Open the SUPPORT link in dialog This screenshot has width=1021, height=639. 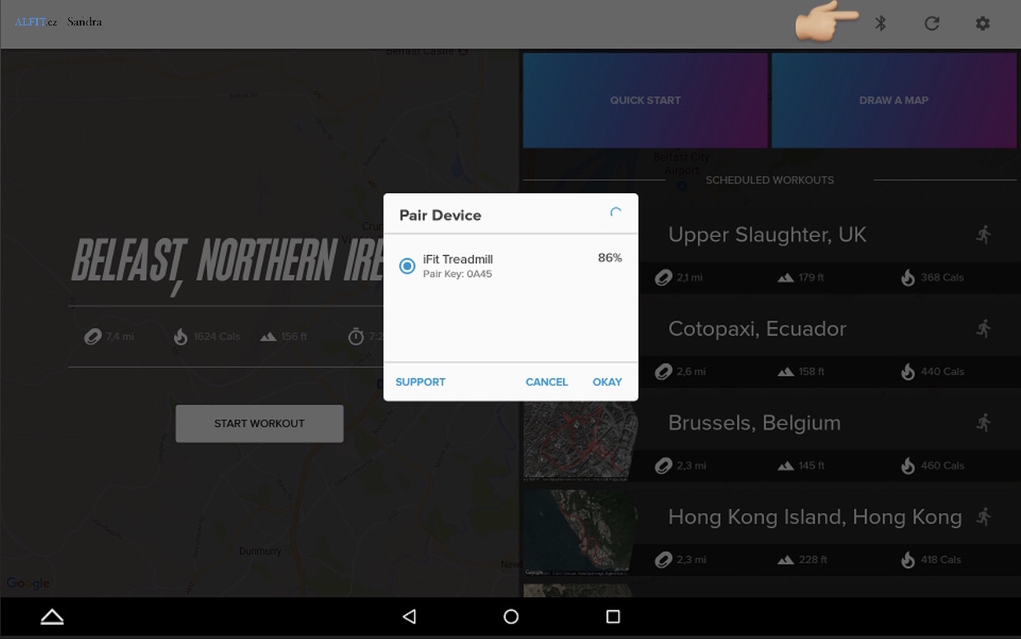pyautogui.click(x=420, y=382)
